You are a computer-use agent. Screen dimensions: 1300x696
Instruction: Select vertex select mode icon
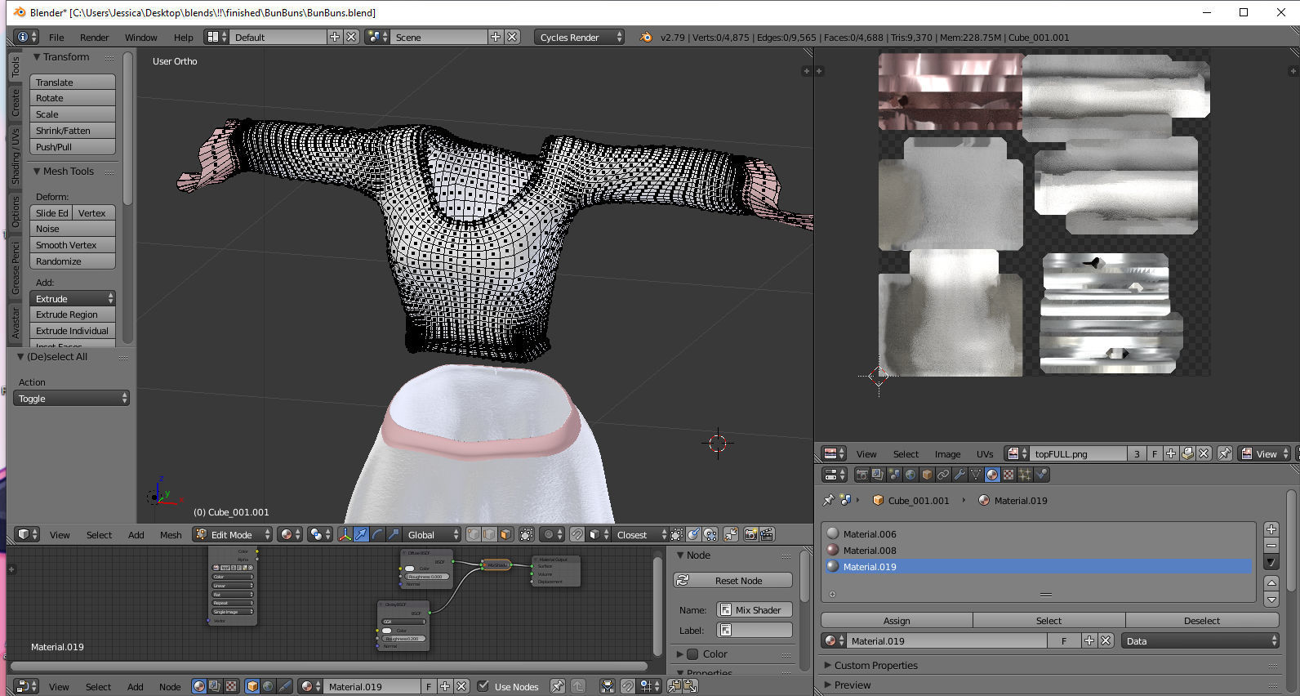[x=473, y=534]
